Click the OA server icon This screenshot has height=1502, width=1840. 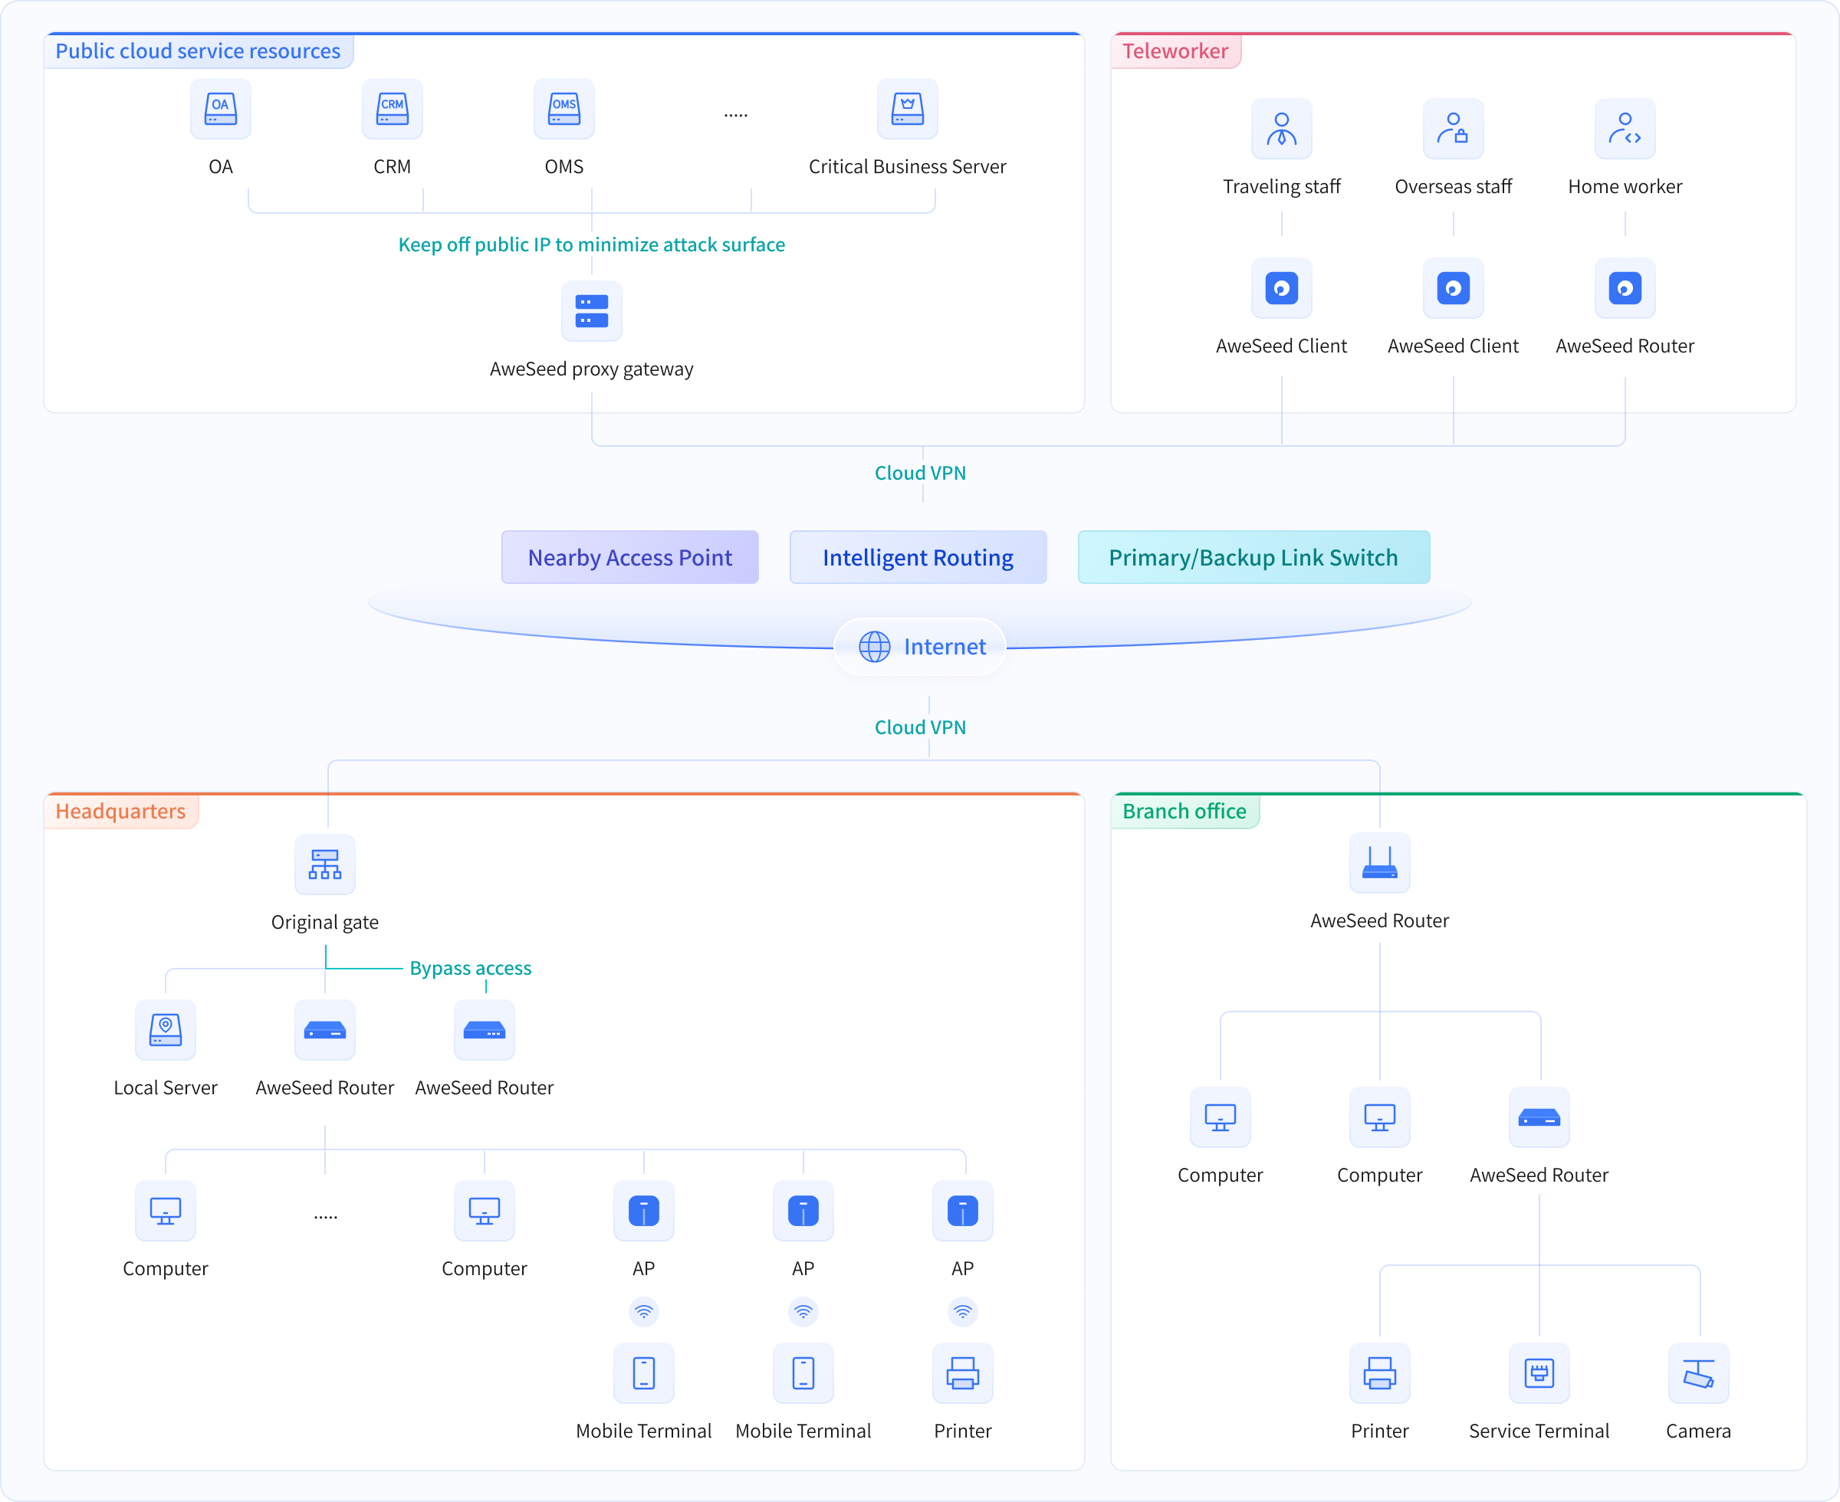(221, 109)
